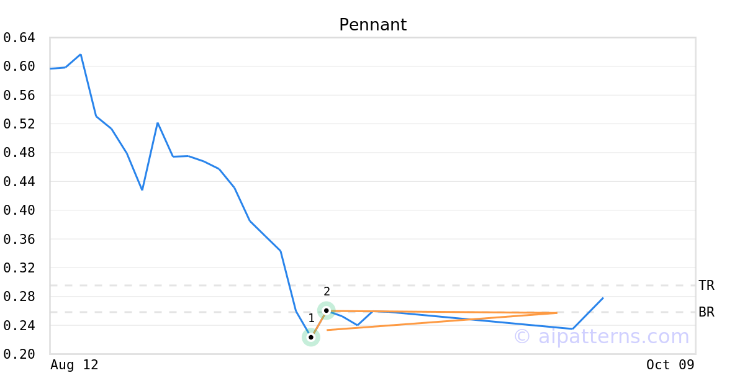Click the 0.64 y-axis label
Screen dimensions: 745x391
19,38
